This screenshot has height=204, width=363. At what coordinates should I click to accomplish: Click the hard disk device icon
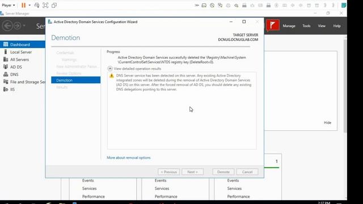[204, 5]
